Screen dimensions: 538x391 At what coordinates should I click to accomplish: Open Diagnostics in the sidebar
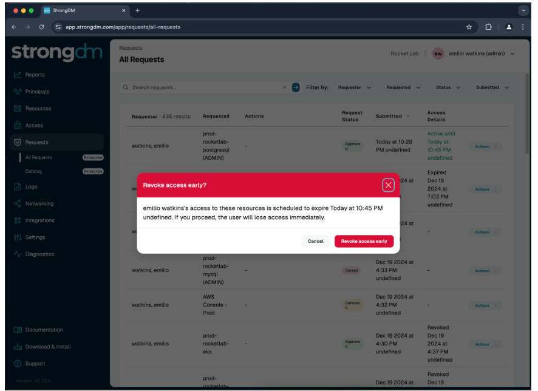[x=39, y=254]
